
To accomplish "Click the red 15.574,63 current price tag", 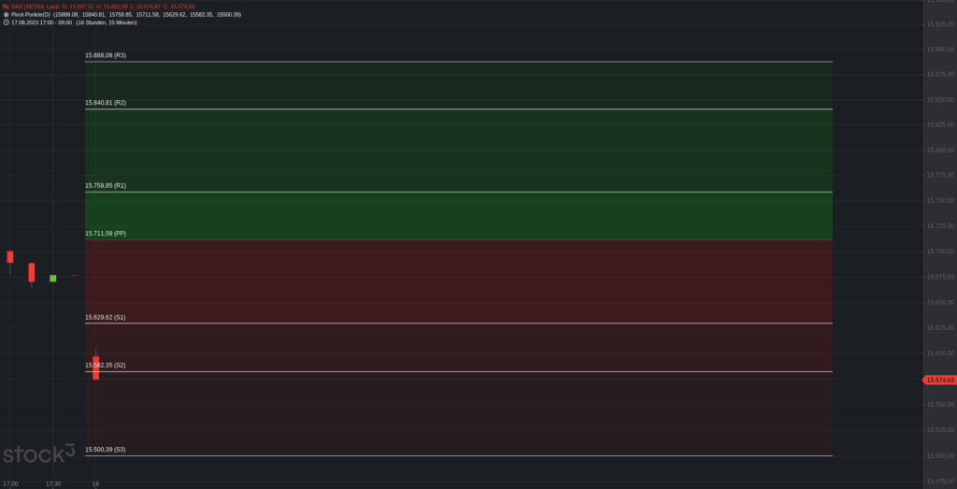I will click(938, 380).
